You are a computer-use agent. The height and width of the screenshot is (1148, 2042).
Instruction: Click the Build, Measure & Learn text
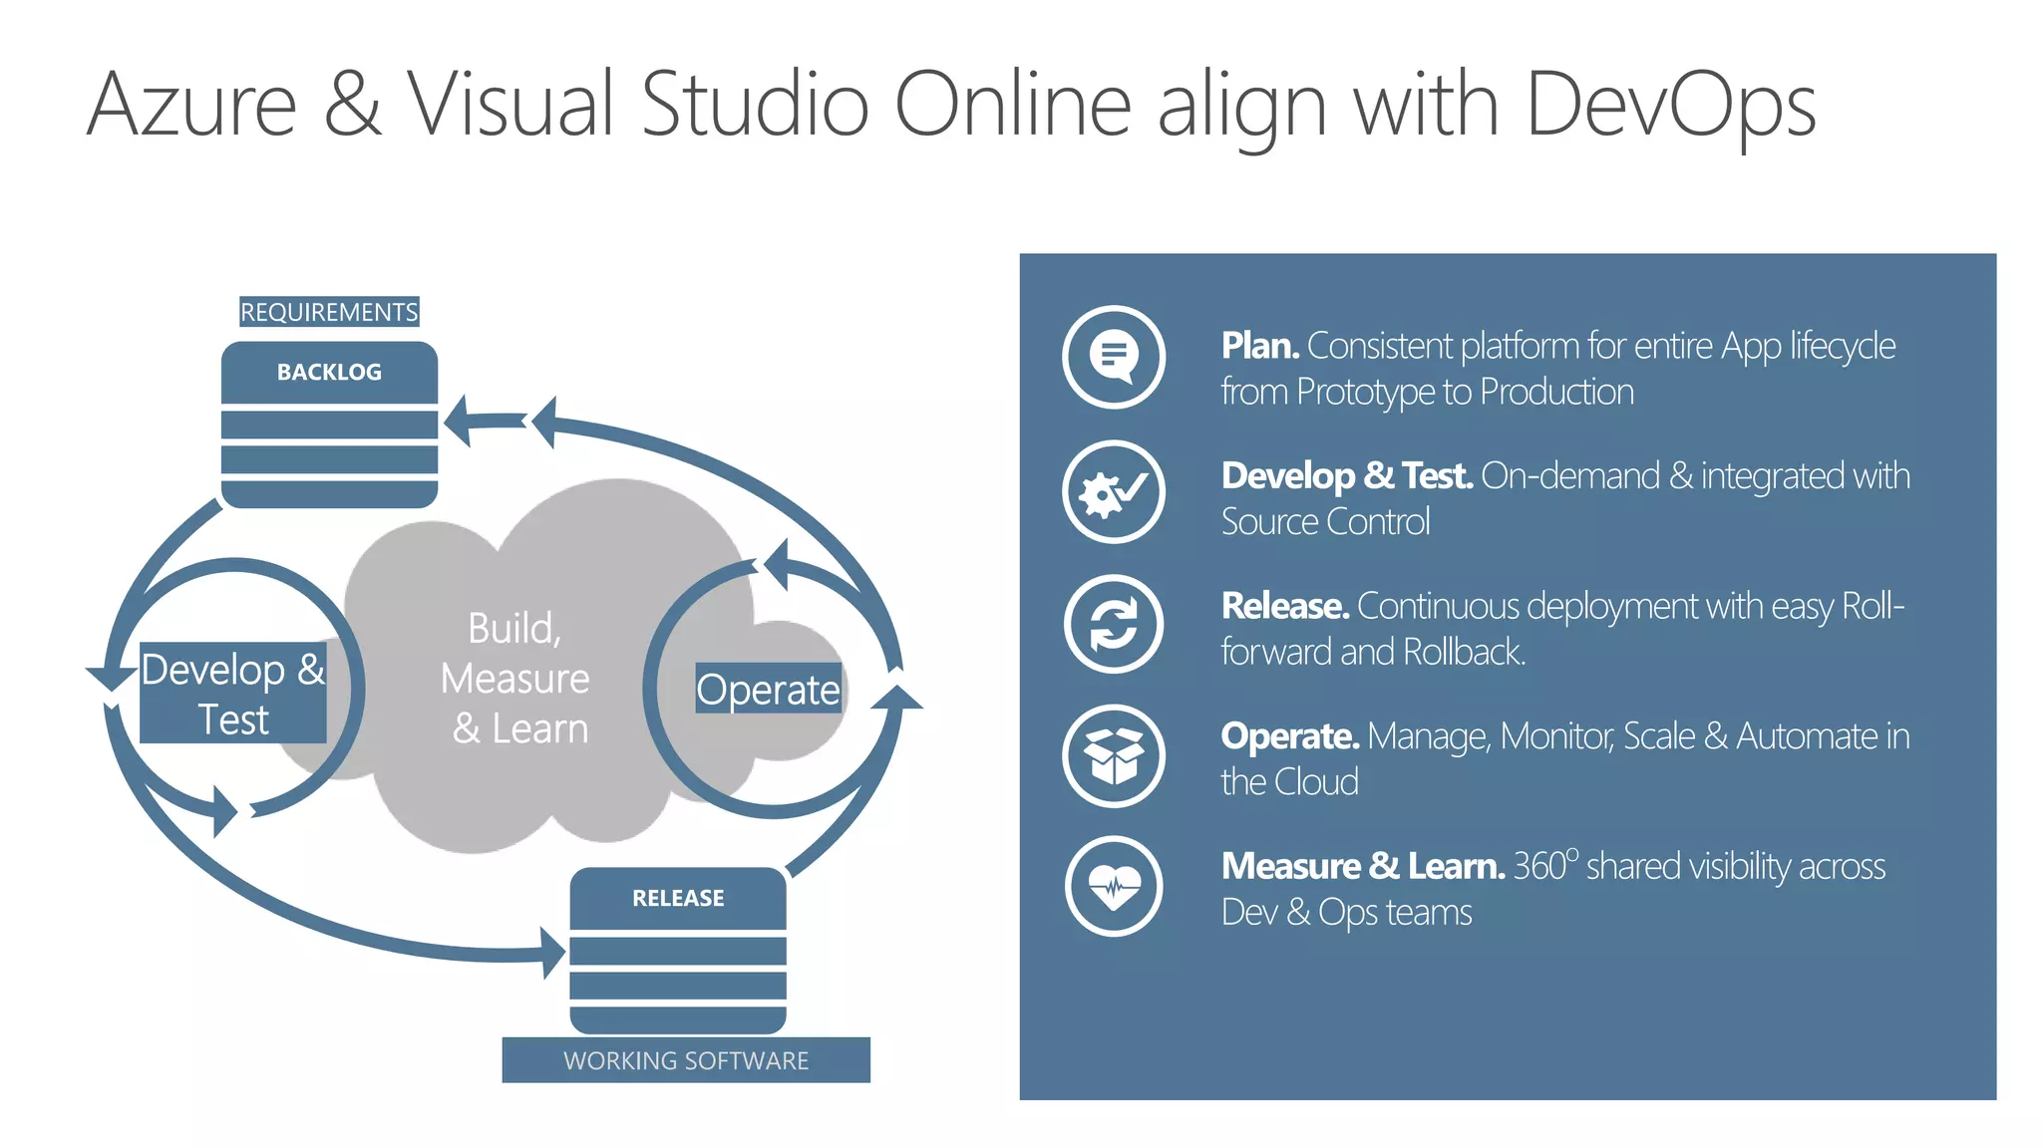pyautogui.click(x=516, y=679)
